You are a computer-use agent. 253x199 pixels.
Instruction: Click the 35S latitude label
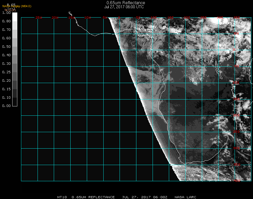[x=237, y=165]
